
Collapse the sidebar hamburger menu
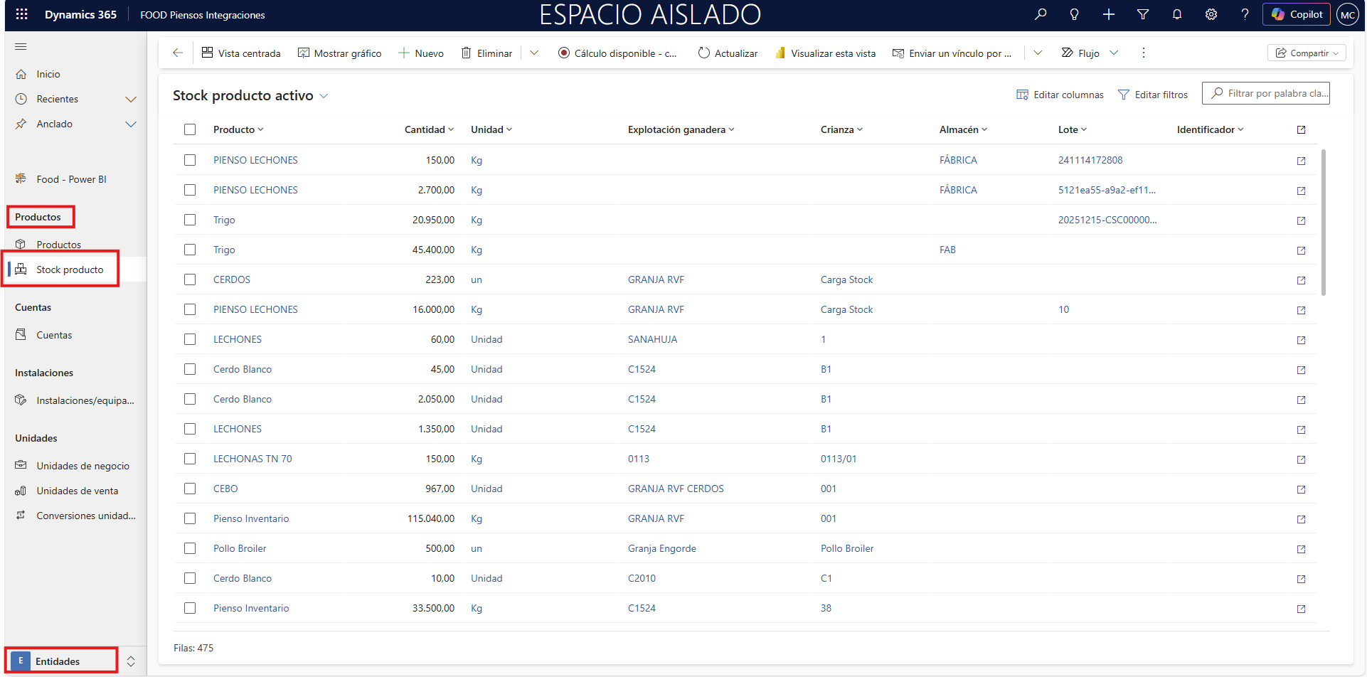click(21, 47)
